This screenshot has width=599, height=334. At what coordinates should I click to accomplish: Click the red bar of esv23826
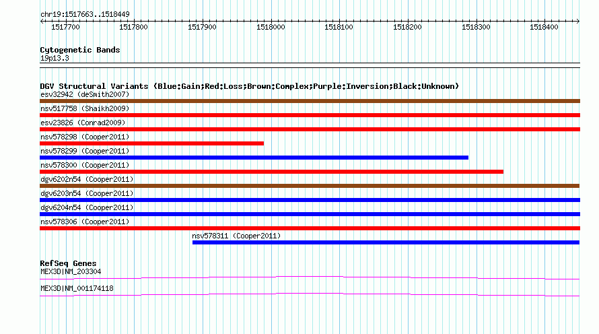click(x=310, y=129)
